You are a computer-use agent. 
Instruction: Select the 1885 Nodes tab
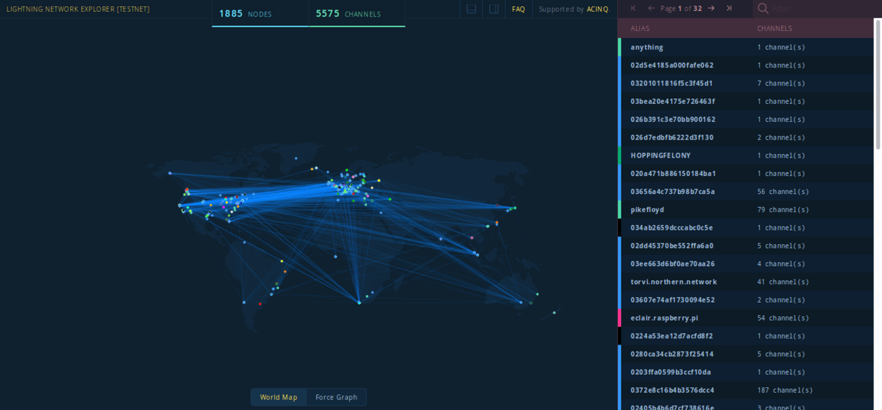point(260,14)
